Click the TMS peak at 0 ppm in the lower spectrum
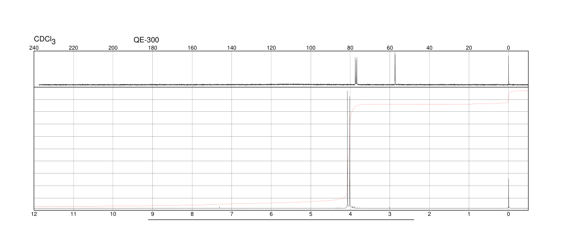The width and height of the screenshot is (565, 243). coord(508,193)
